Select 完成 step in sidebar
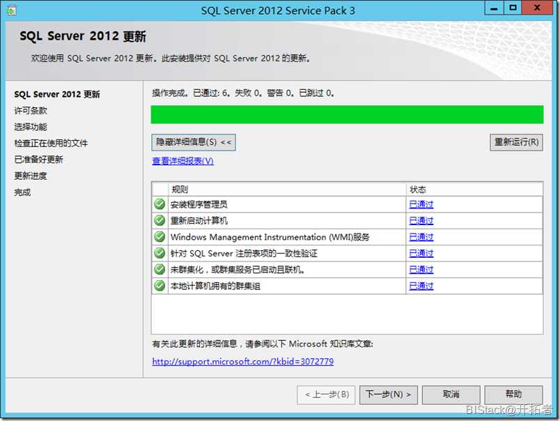The height and width of the screenshot is (421, 560). tap(22, 192)
